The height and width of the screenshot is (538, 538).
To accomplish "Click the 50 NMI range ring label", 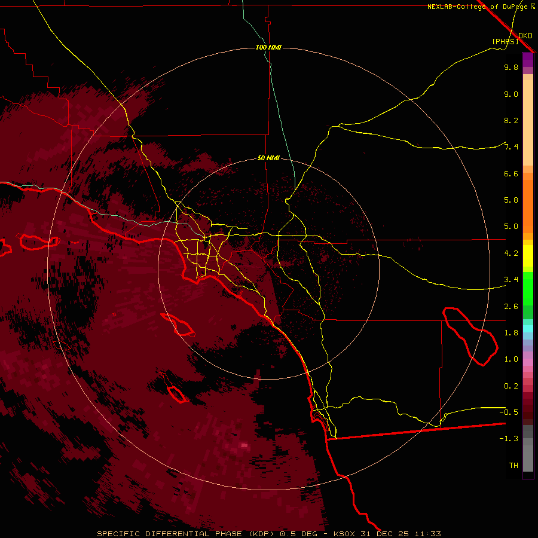I will 268,158.
